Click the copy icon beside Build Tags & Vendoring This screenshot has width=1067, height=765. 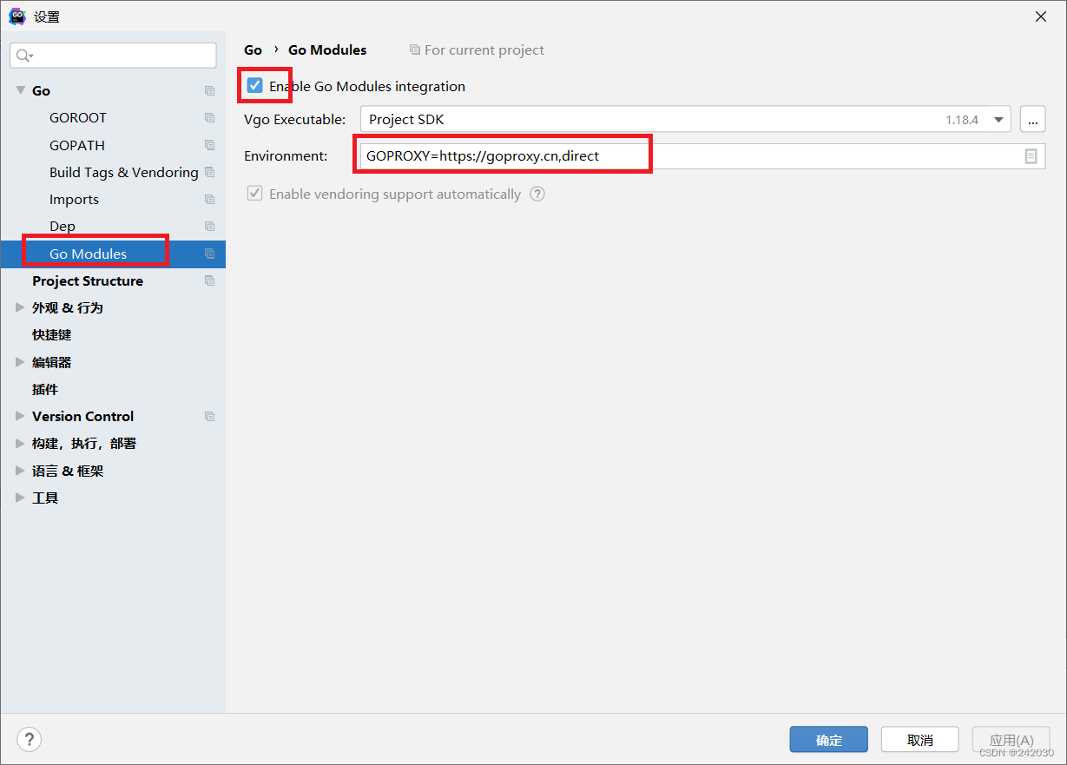pos(209,172)
